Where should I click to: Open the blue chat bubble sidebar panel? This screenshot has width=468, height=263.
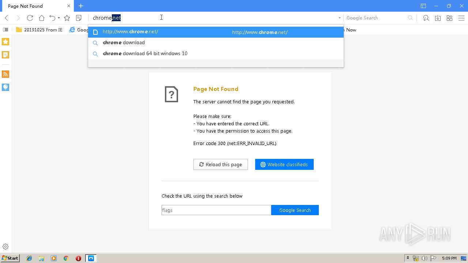click(5, 87)
